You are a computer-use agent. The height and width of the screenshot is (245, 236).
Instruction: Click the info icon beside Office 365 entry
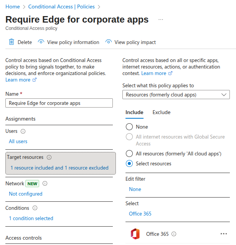pyautogui.click(x=174, y=234)
